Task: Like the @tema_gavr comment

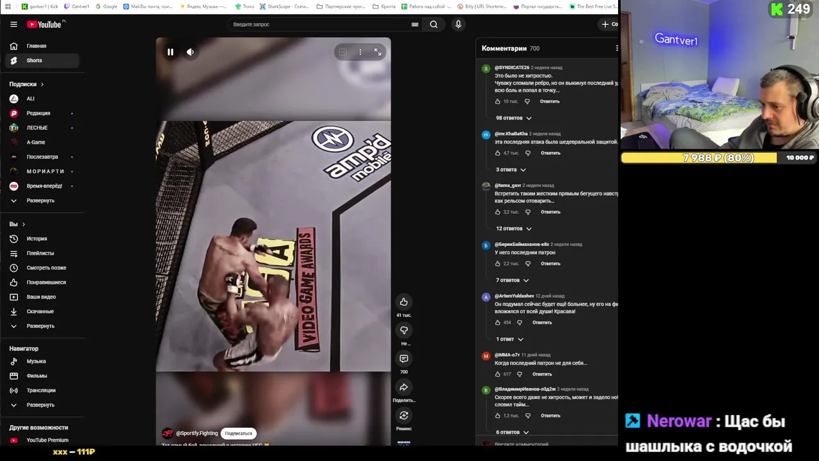Action: click(x=498, y=212)
